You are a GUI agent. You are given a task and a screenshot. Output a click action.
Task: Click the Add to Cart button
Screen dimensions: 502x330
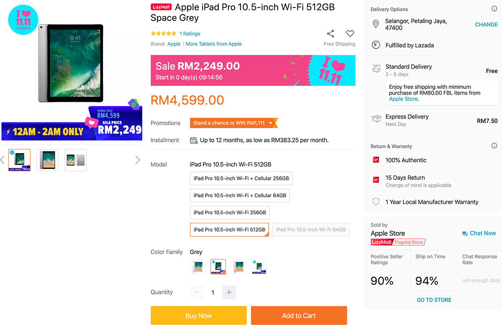(299, 316)
